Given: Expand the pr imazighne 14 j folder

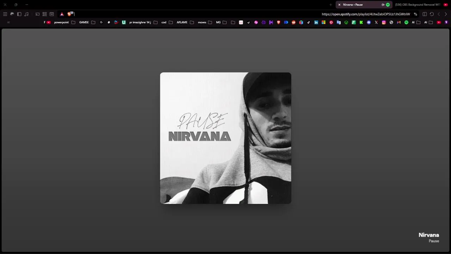Looking at the screenshot, I should click(143, 22).
